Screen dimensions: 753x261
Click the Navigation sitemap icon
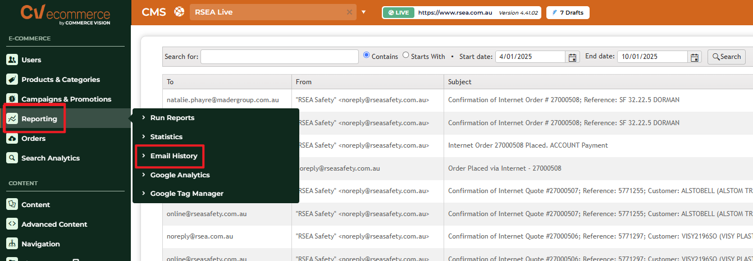(x=12, y=244)
